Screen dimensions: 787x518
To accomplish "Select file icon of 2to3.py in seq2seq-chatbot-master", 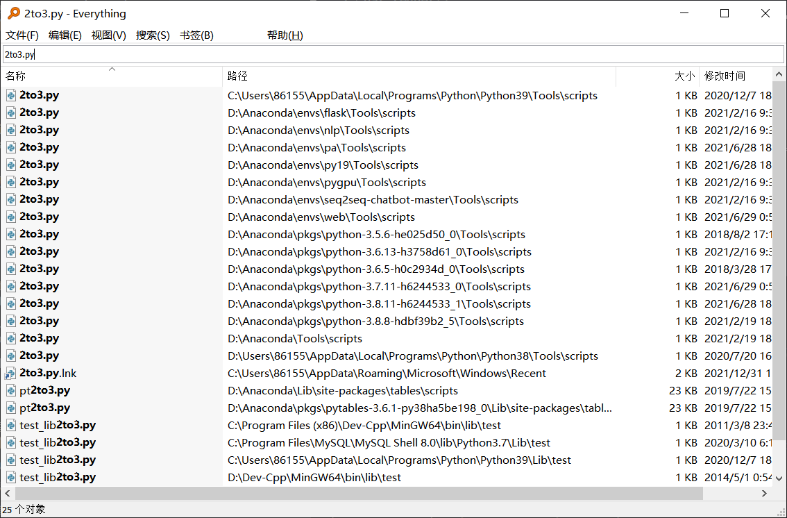I will [x=11, y=199].
